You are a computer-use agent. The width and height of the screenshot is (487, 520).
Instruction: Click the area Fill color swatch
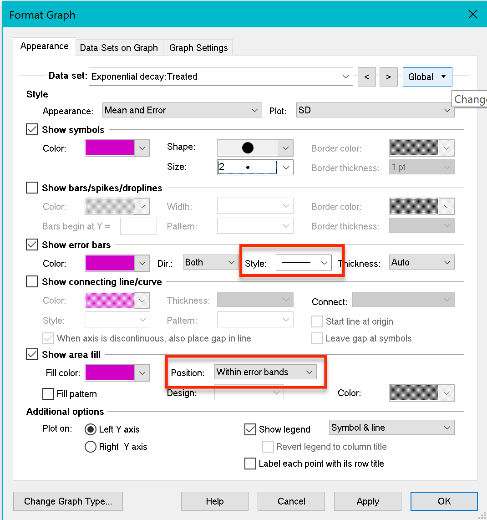click(110, 373)
